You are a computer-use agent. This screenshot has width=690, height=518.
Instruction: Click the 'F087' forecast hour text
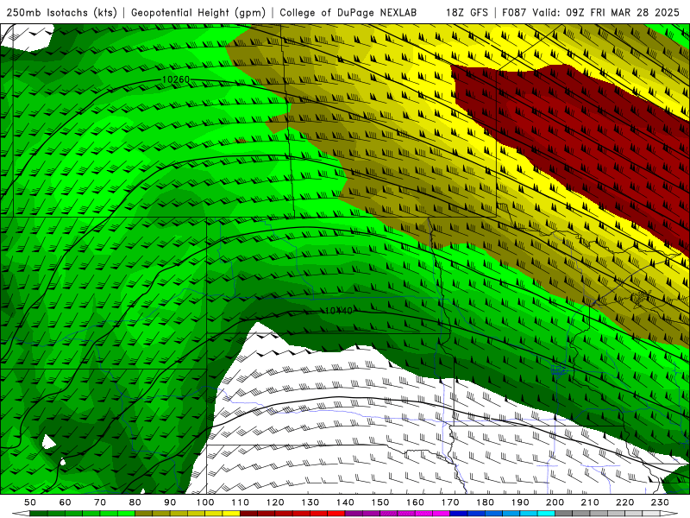coord(515,12)
